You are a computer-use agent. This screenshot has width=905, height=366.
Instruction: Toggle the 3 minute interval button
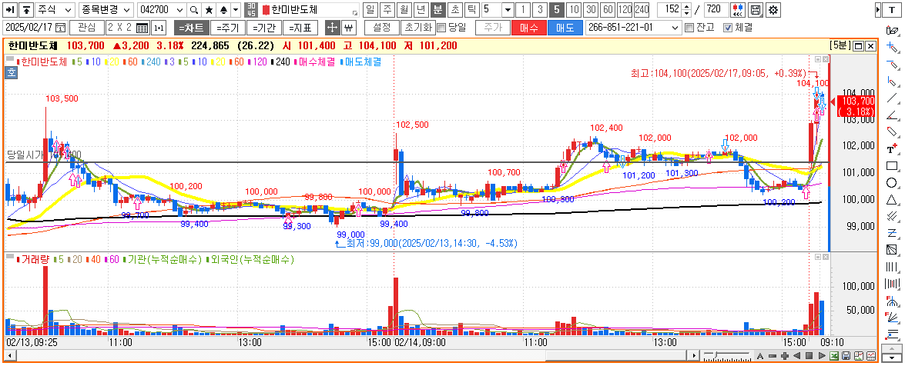[539, 10]
